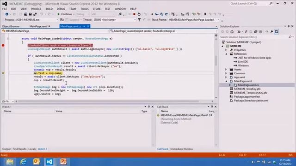This screenshot has height=166, width=296.
Task: Stop debugging with the red square icon
Action: [x=134, y=14]
